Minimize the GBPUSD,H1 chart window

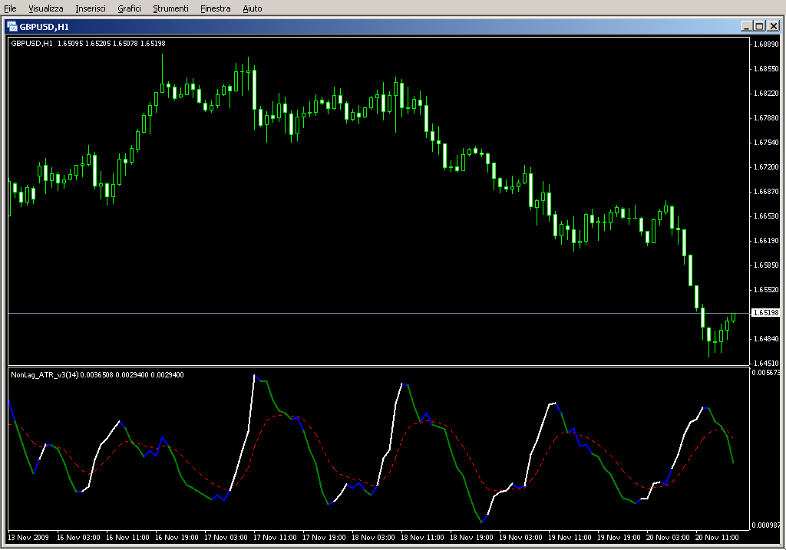[746, 26]
